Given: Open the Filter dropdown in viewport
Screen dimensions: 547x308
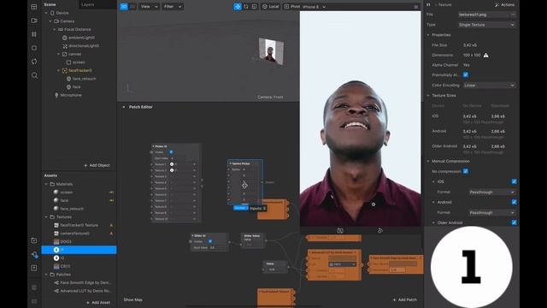Looking at the screenshot, I should 173,7.
